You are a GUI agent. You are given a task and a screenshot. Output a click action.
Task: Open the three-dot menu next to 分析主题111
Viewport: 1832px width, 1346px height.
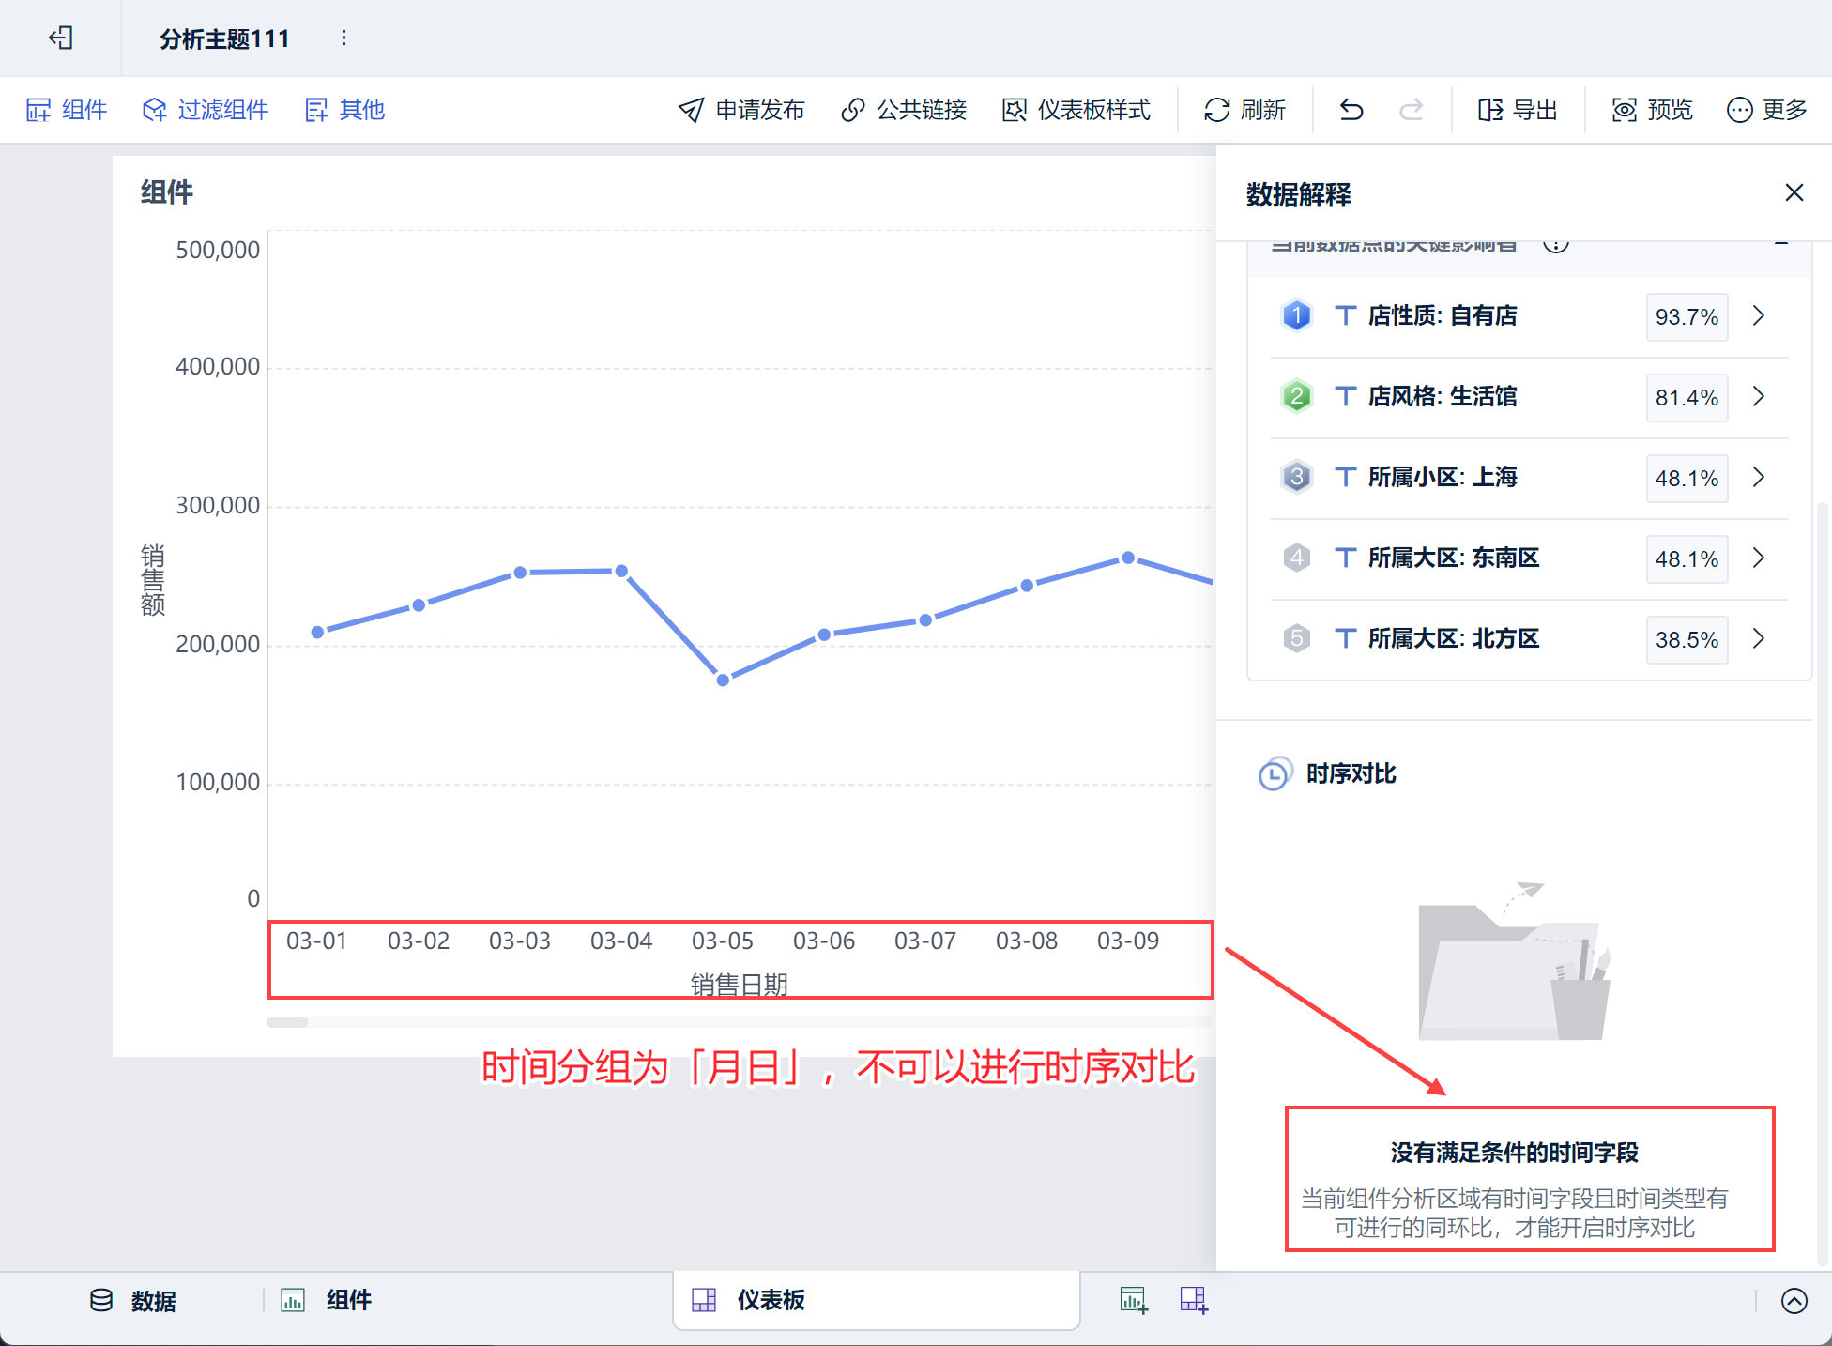[343, 38]
